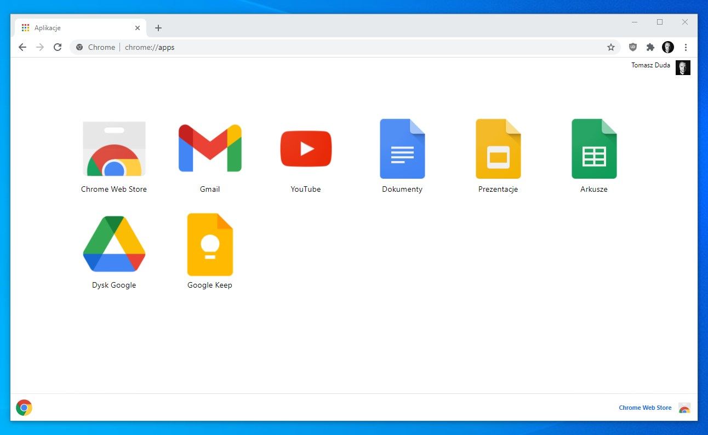
Task: Click the "Arkusze" label text
Action: click(x=594, y=189)
